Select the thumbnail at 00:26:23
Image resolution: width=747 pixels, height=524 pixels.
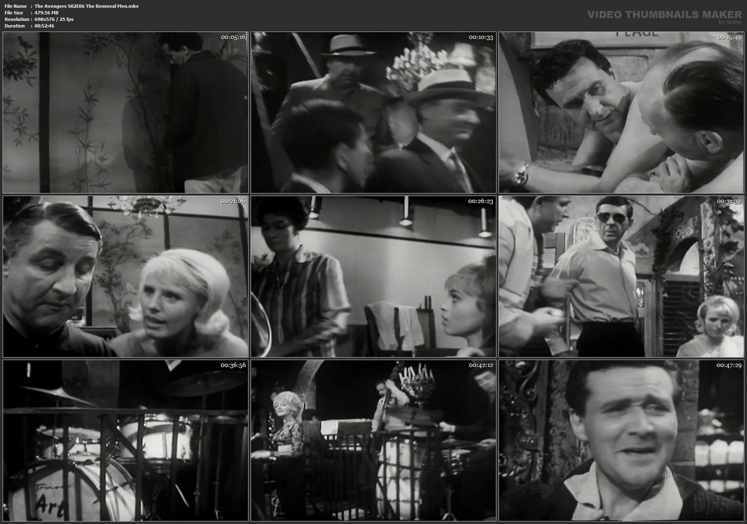click(x=373, y=276)
